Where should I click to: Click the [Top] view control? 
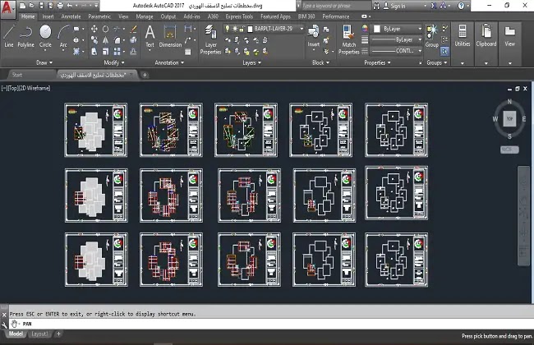pos(12,88)
